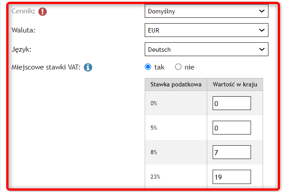Click the 'nie' label text
293x192 pixels.
point(189,67)
